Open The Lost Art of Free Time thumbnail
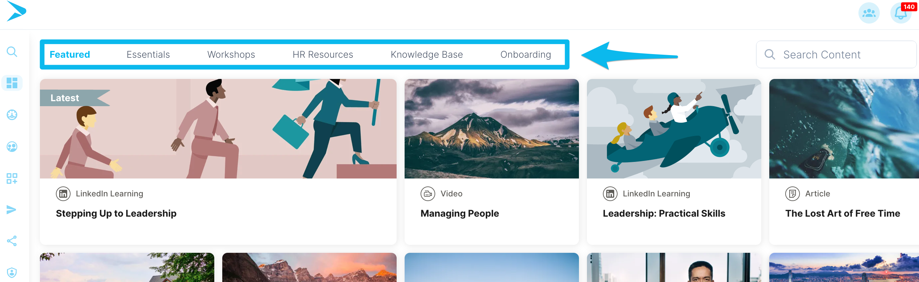This screenshot has height=282, width=919. [844, 129]
